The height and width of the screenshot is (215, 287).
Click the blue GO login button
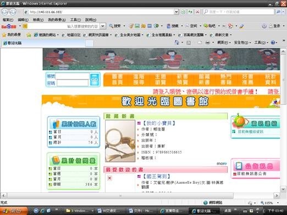click(95, 80)
